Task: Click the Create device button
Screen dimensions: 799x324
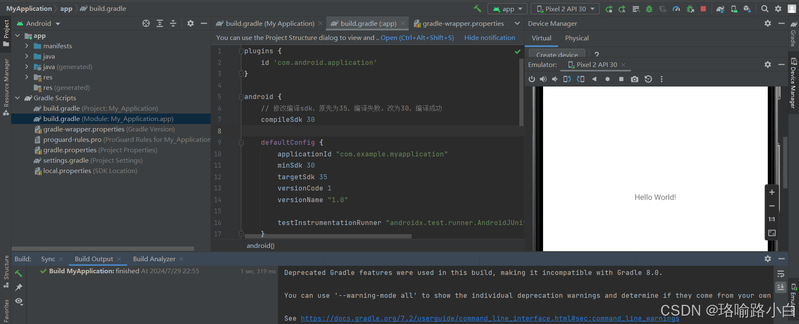Action: pos(557,54)
